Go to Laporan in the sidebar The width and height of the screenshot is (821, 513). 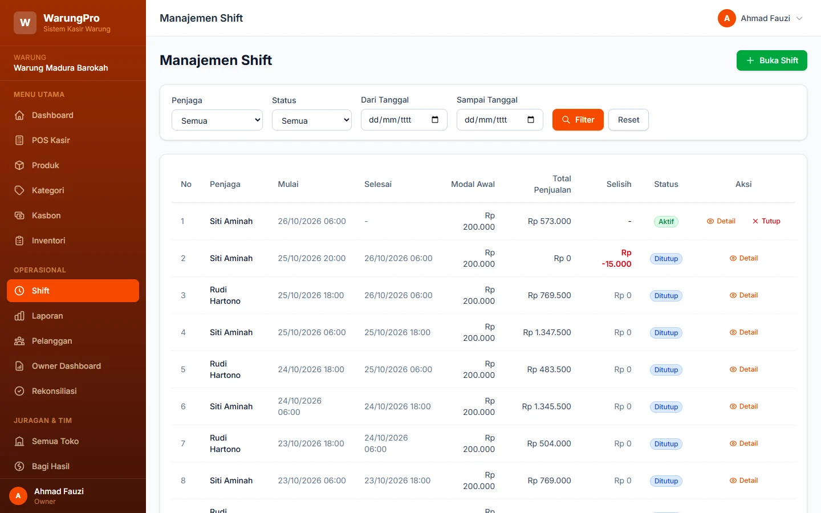[x=73, y=316]
